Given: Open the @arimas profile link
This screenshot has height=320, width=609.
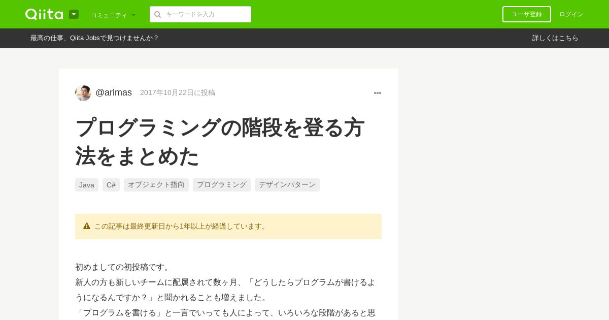Looking at the screenshot, I should 114,92.
